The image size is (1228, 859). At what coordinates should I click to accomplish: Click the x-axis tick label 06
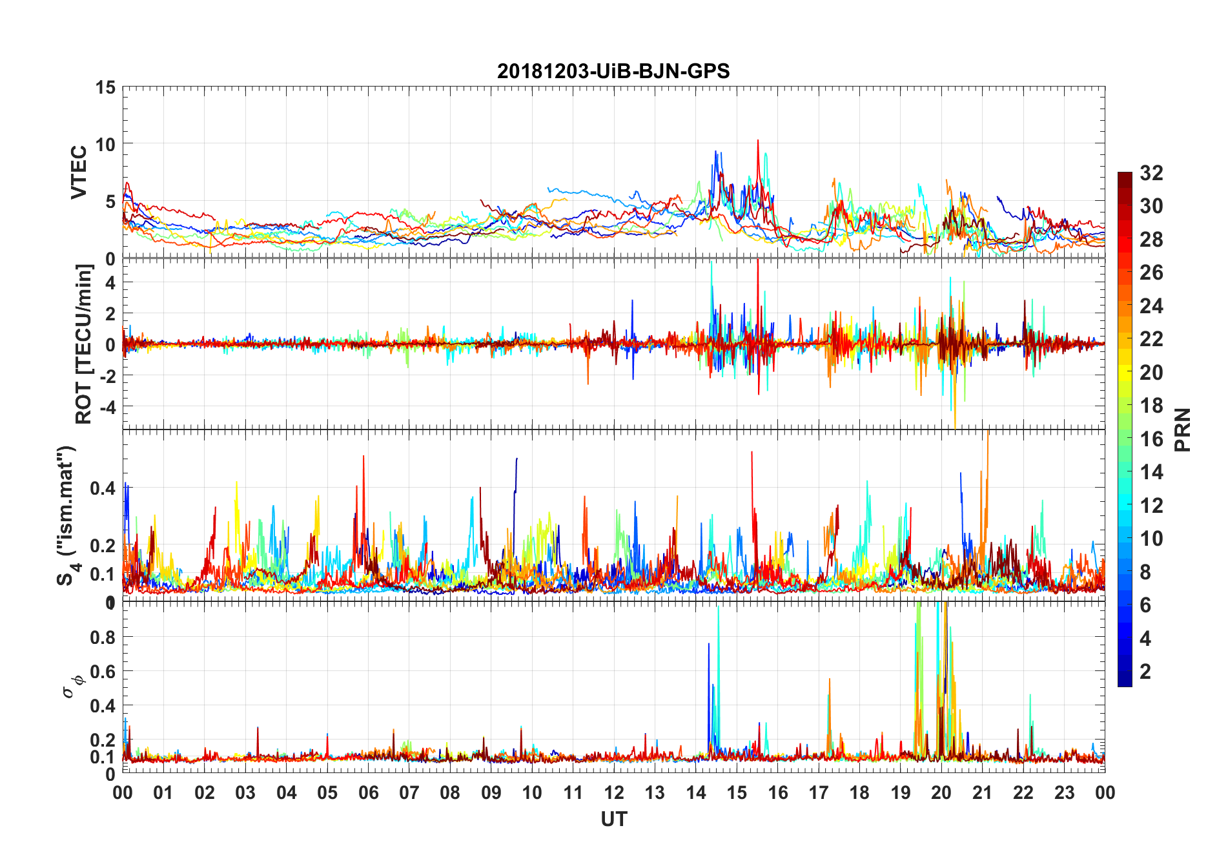pyautogui.click(x=368, y=792)
